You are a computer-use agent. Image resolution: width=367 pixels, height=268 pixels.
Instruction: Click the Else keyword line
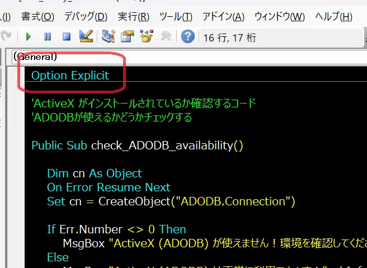pos(58,257)
